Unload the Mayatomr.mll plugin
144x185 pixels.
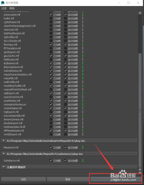tap(51, 147)
